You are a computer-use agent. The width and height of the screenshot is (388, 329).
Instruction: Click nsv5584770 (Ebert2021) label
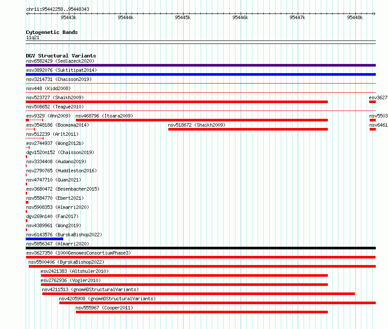[x=55, y=198]
